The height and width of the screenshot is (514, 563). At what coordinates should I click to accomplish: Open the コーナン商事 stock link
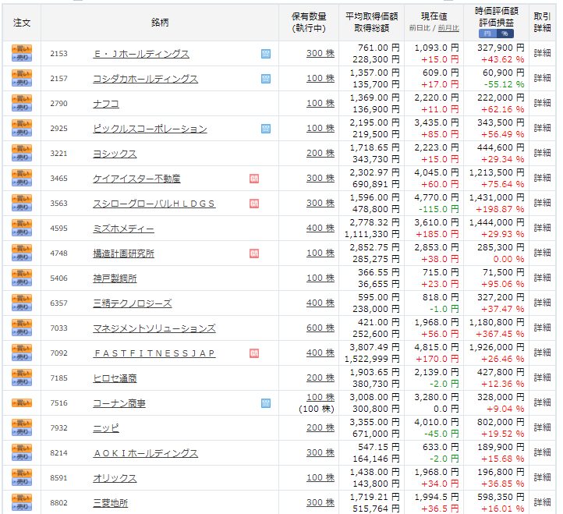point(119,403)
